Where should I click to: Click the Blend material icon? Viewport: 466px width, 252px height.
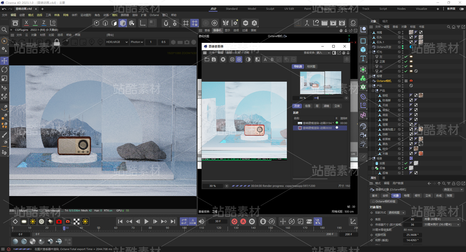[x=59, y=241]
